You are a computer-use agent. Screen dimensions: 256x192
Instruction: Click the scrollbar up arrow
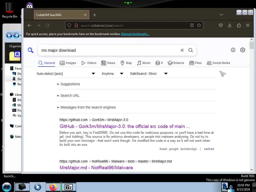click(251, 39)
